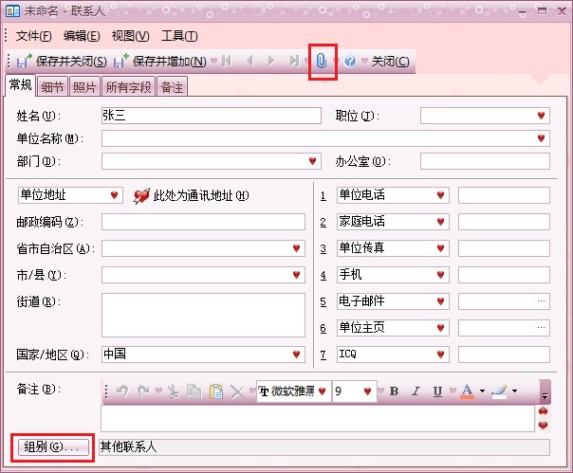The image size is (573, 473).
Task: Expand the 单位地址 address type dropdown
Action: pos(115,195)
